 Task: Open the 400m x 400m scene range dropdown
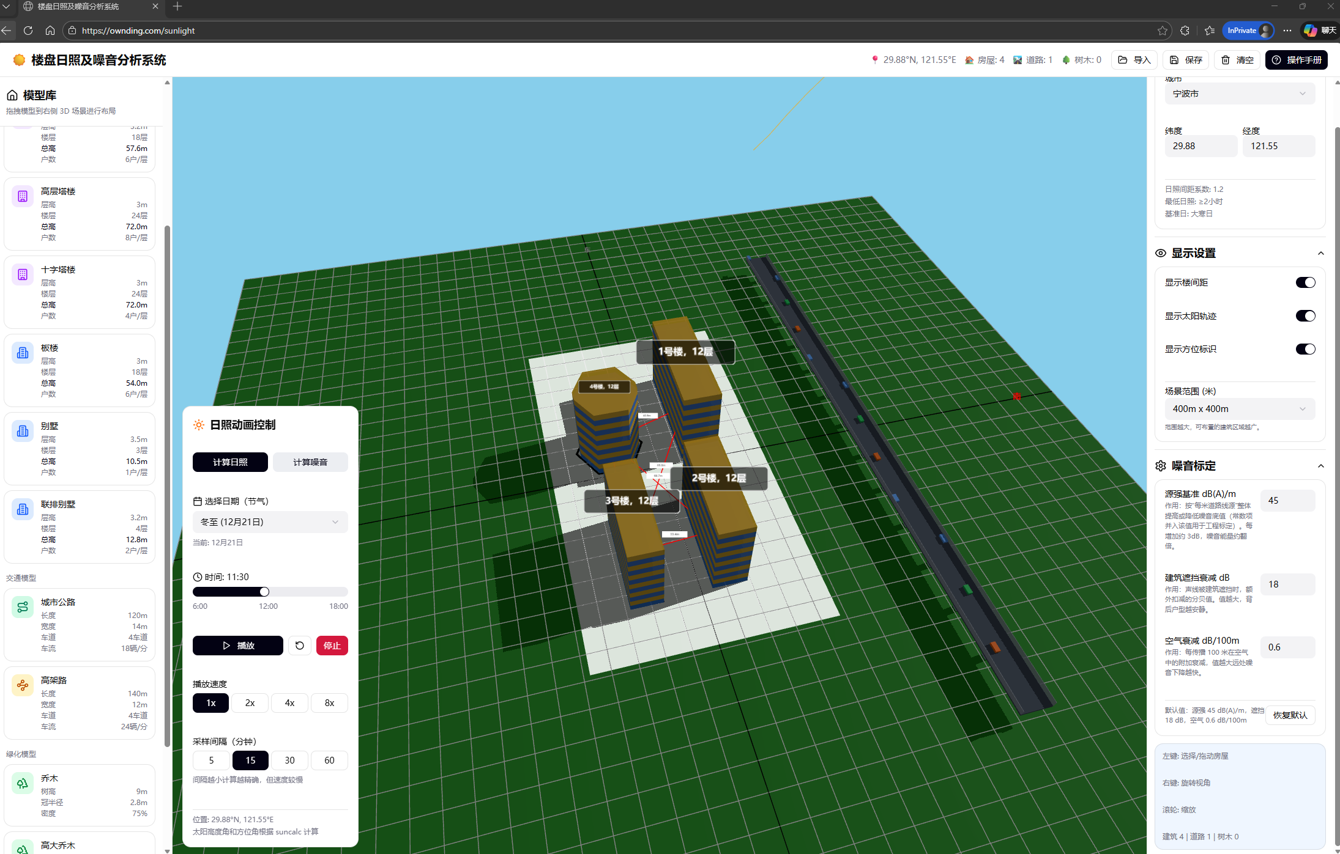click(1239, 409)
